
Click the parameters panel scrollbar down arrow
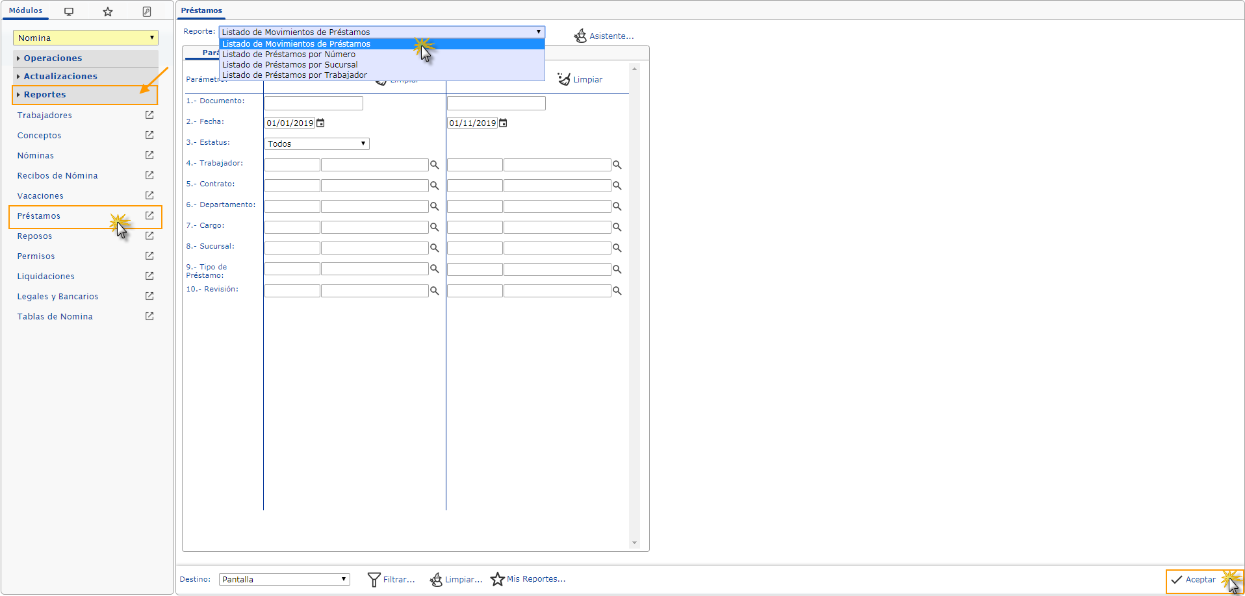click(634, 543)
